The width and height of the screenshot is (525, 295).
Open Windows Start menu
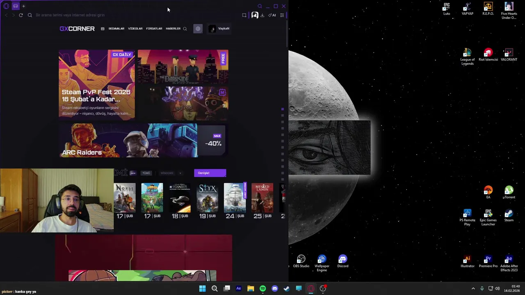point(202,288)
